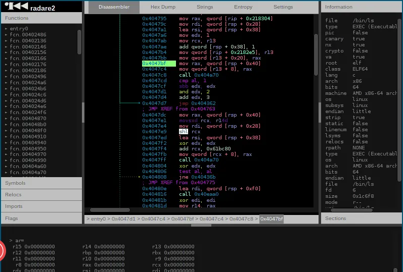Select function fcn.00402146
403x272 pixels.
[x=28, y=47]
